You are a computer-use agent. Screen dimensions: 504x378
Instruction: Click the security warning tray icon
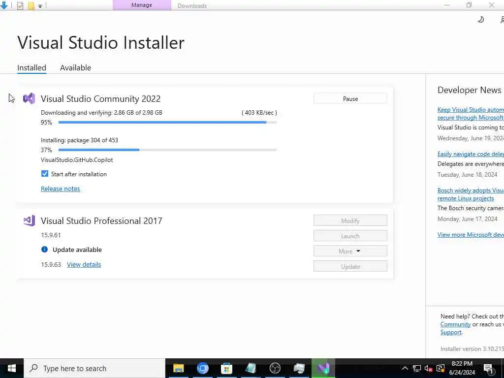(x=441, y=368)
